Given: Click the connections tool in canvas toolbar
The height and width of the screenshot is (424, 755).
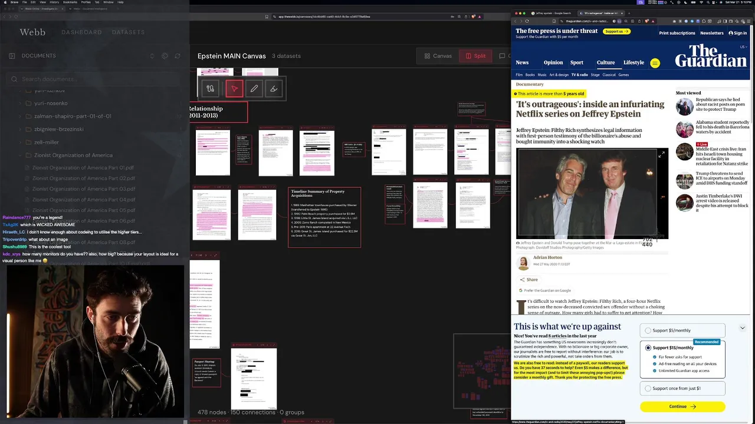Looking at the screenshot, I should tap(210, 89).
